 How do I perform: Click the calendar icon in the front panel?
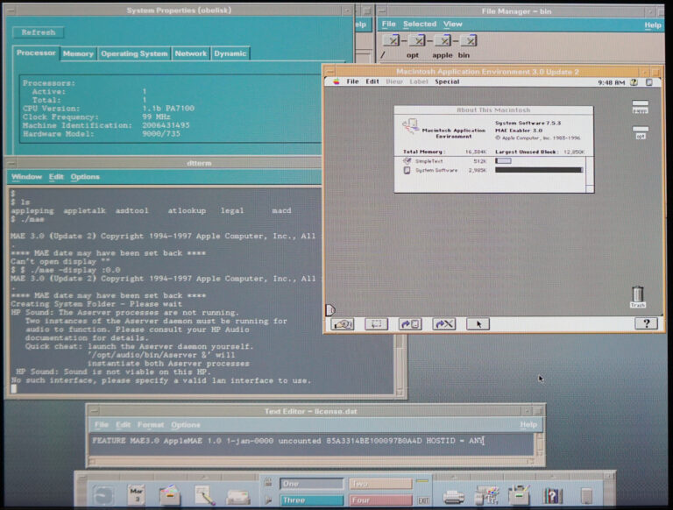click(137, 495)
